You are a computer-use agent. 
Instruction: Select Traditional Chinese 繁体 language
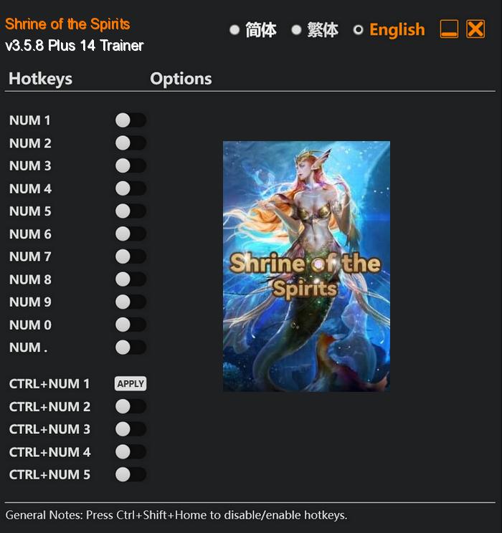[296, 30]
